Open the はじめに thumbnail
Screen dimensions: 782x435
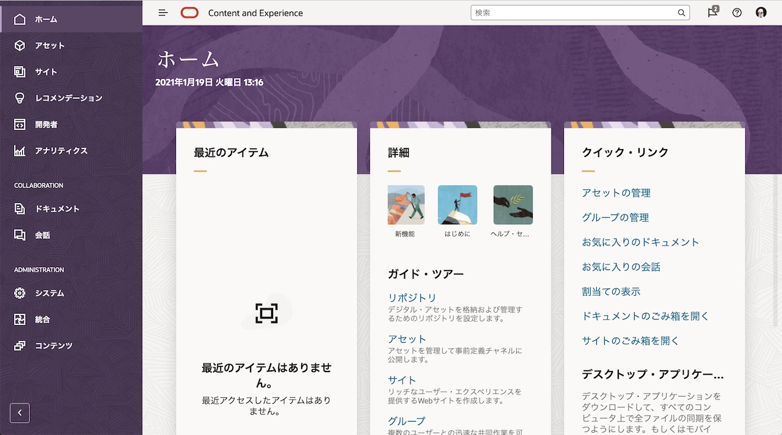(x=457, y=205)
